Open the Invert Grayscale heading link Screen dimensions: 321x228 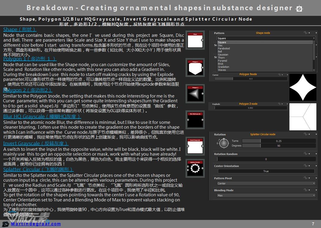click(x=36, y=143)
